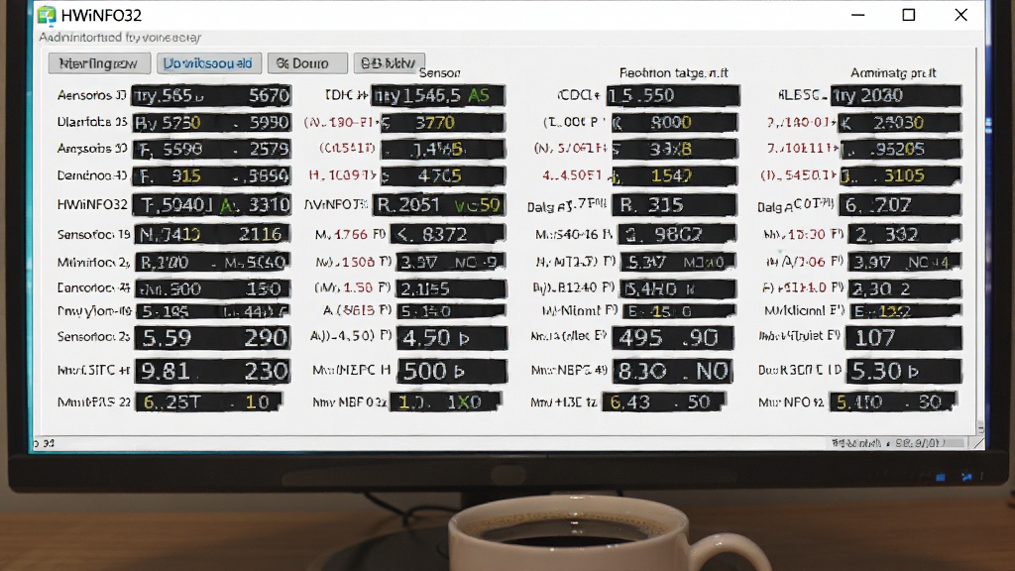1015x571 pixels.
Task: Click the 'R.2051' value field
Action: 438,205
